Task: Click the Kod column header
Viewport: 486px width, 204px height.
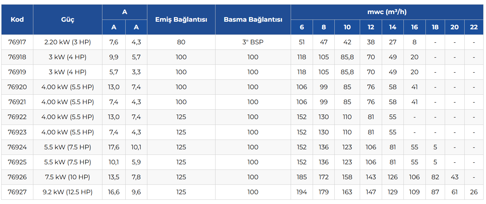Action: pyautogui.click(x=17, y=20)
